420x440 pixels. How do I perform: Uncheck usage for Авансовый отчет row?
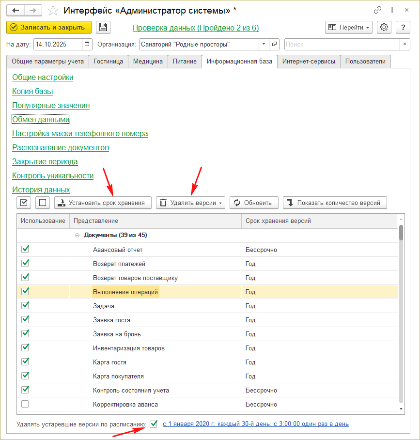pyautogui.click(x=25, y=249)
